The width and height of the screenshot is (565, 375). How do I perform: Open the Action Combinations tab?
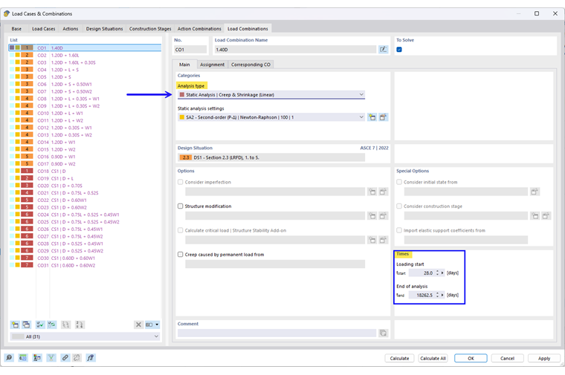pos(199,29)
